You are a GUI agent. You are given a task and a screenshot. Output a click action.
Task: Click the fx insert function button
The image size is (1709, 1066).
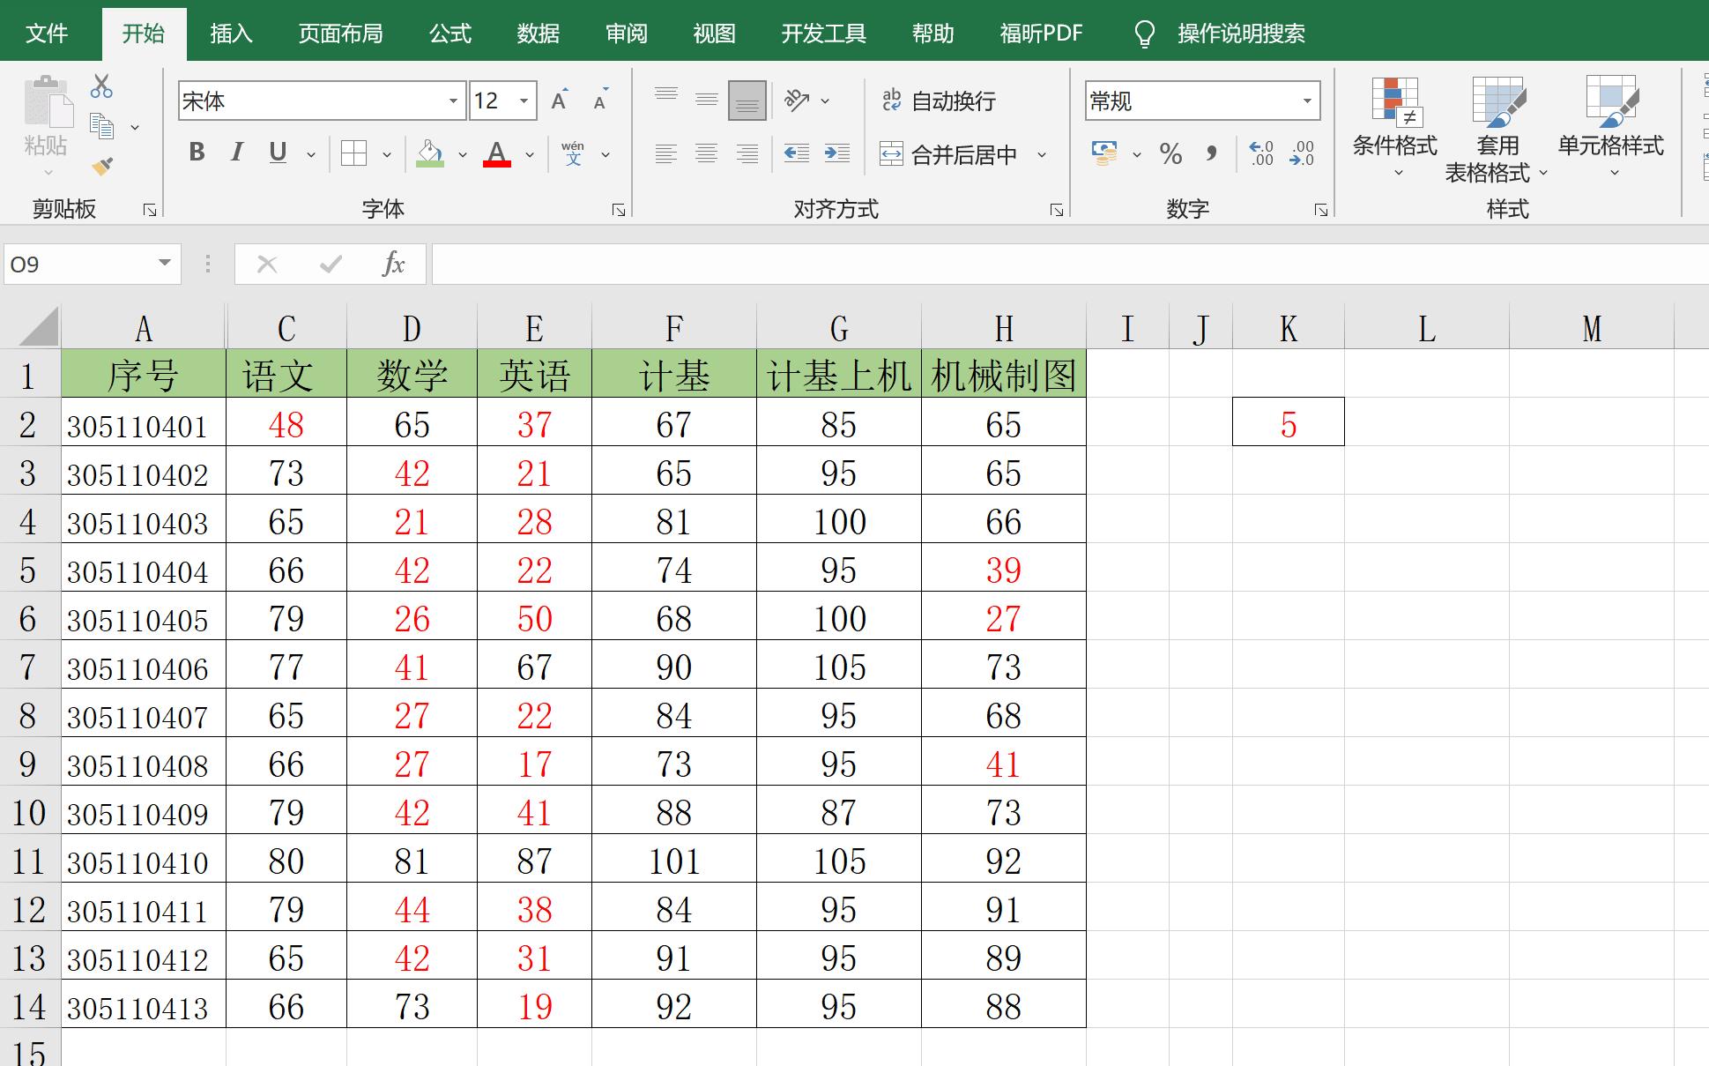pos(393,264)
